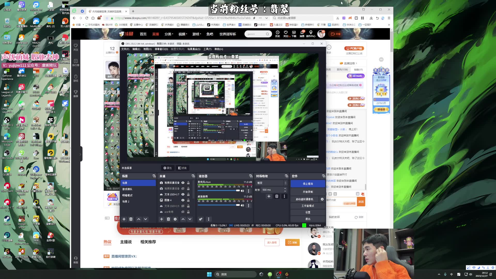Mute the 桌面音频 speaker icon
496x279 pixels.
[x=242, y=205]
